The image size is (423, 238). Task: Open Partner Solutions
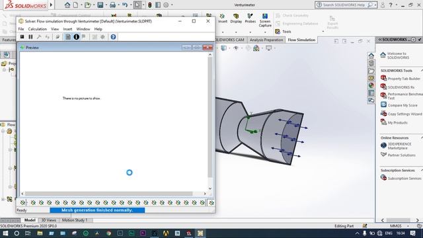coord(398,155)
